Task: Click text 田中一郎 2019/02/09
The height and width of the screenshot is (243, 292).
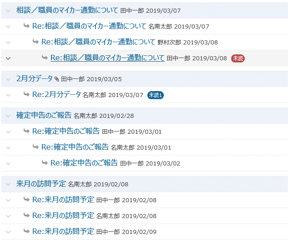Action: [x=126, y=232]
